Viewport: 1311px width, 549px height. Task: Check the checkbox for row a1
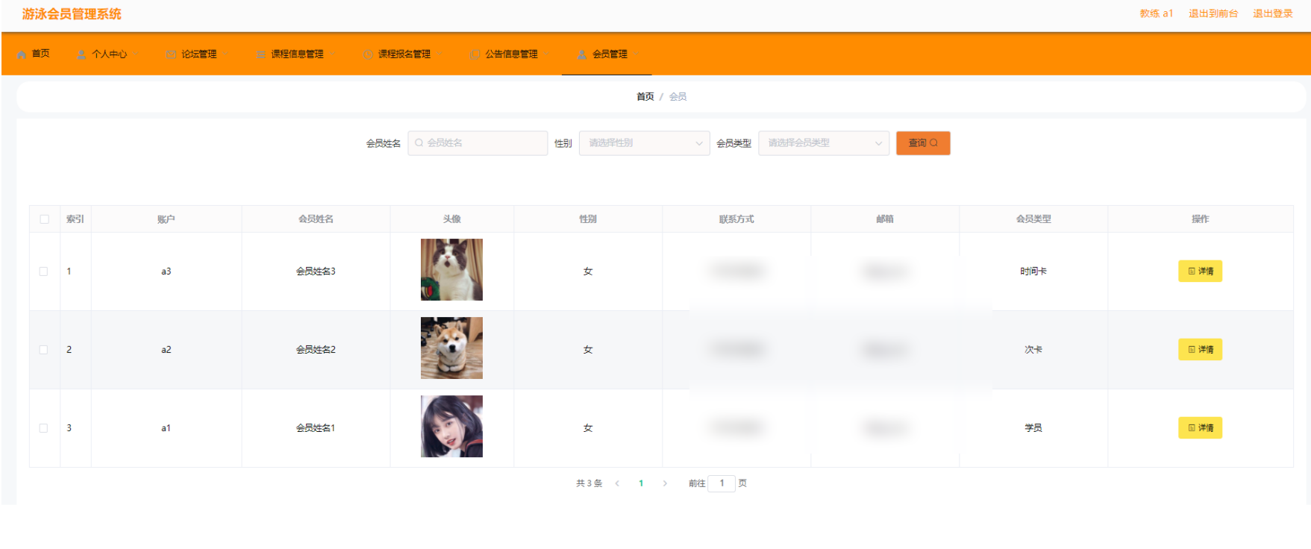coord(44,428)
